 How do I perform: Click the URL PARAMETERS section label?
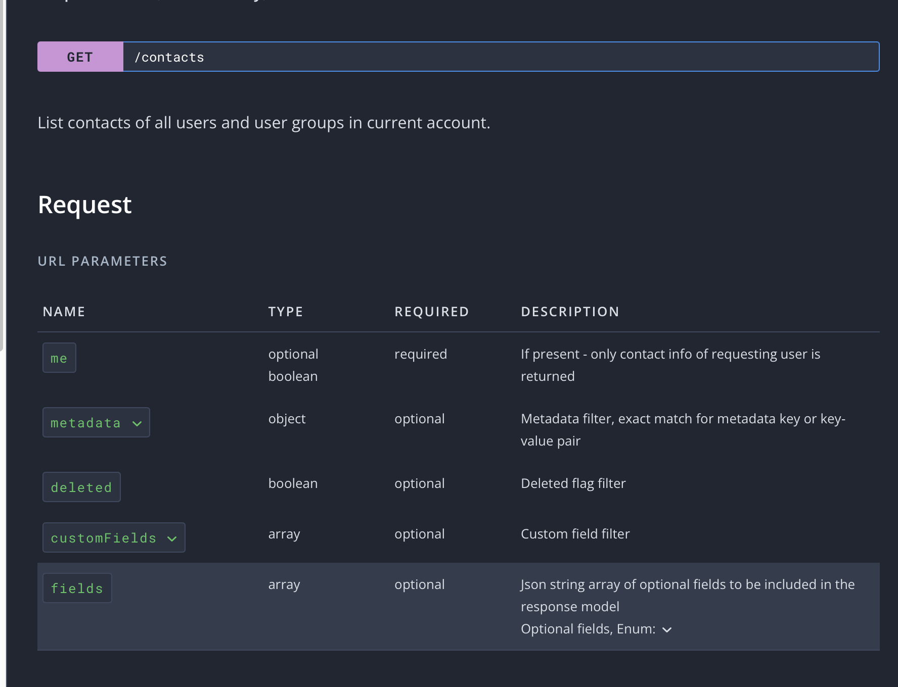coord(102,261)
